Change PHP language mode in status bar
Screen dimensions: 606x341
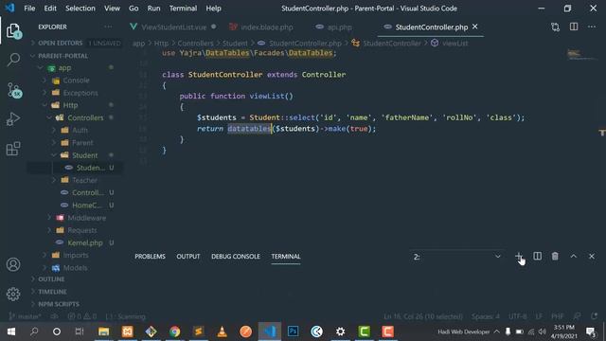pyautogui.click(x=557, y=316)
